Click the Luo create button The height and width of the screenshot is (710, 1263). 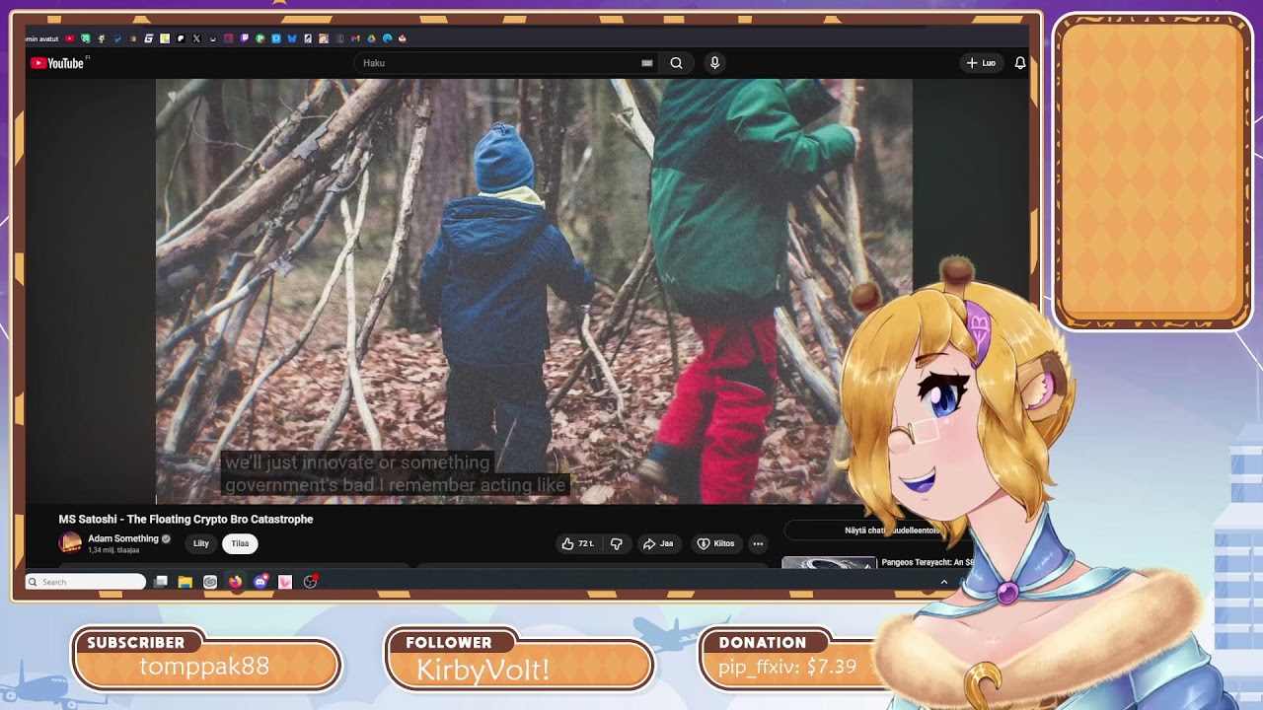pos(982,63)
